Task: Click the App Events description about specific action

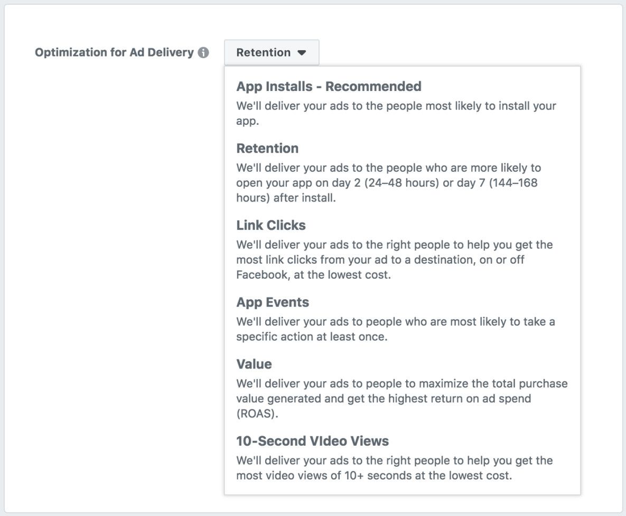Action: pos(395,321)
